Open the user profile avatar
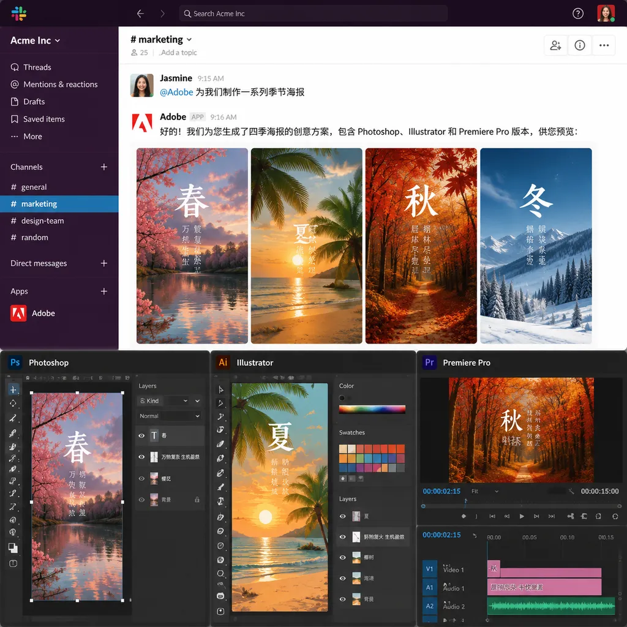The height and width of the screenshot is (627, 627). pyautogui.click(x=606, y=13)
